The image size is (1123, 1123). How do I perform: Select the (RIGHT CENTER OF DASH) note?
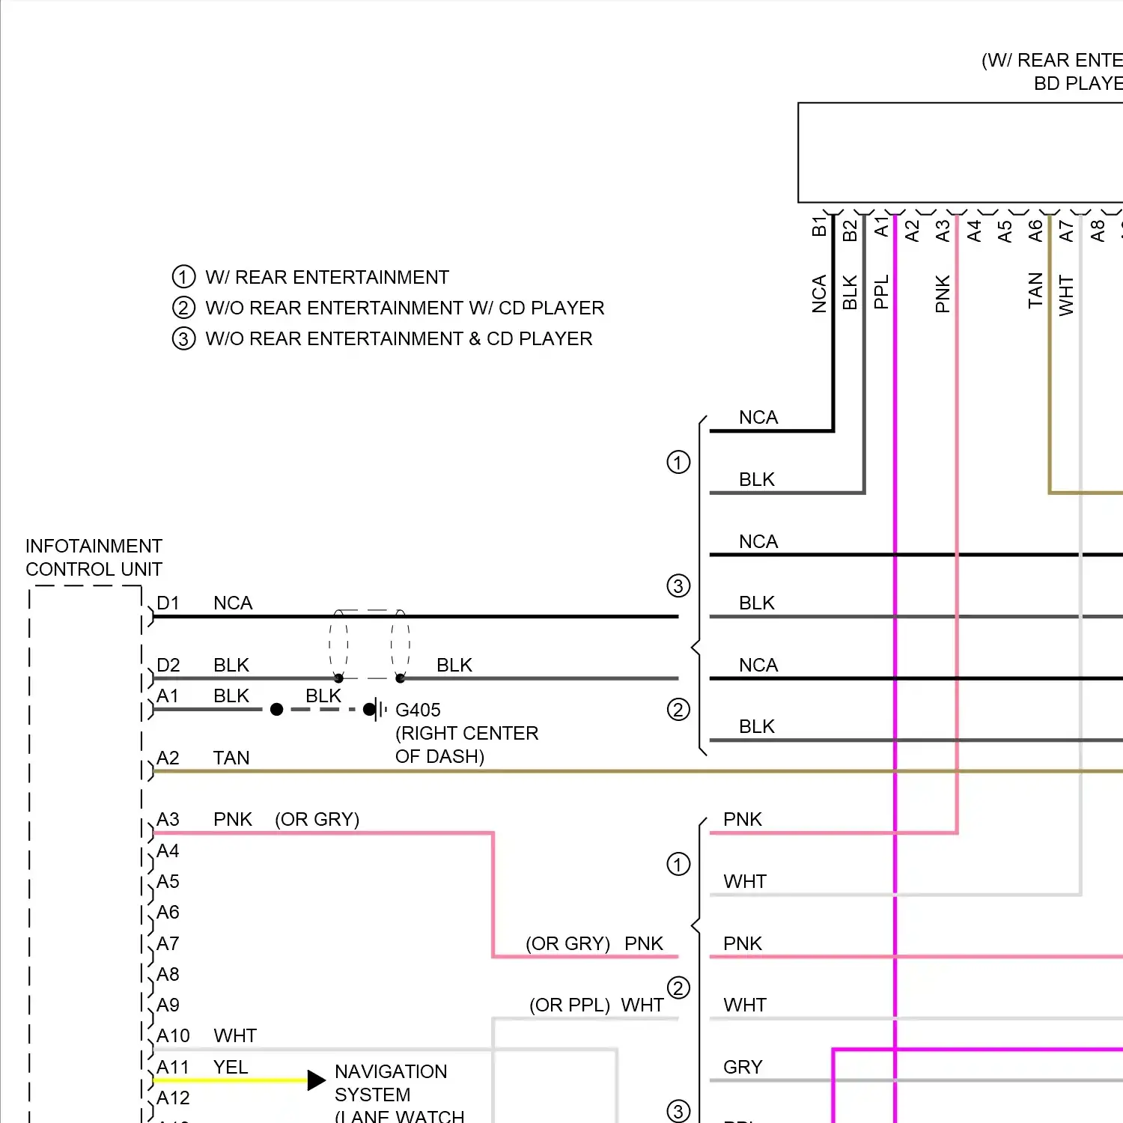pos(466,744)
